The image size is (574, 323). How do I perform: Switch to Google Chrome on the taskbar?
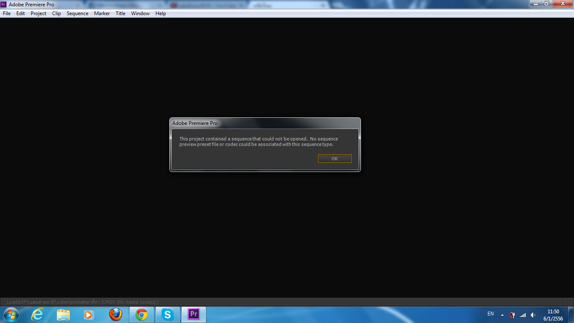(x=142, y=315)
